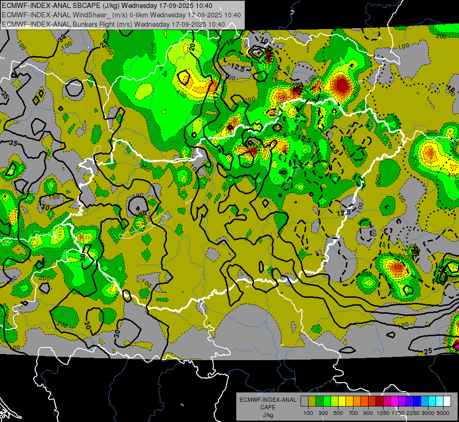Viewport: 459px width, 422px height.
Task: Click the dark red swatch before 1250
Action: (x=380, y=401)
